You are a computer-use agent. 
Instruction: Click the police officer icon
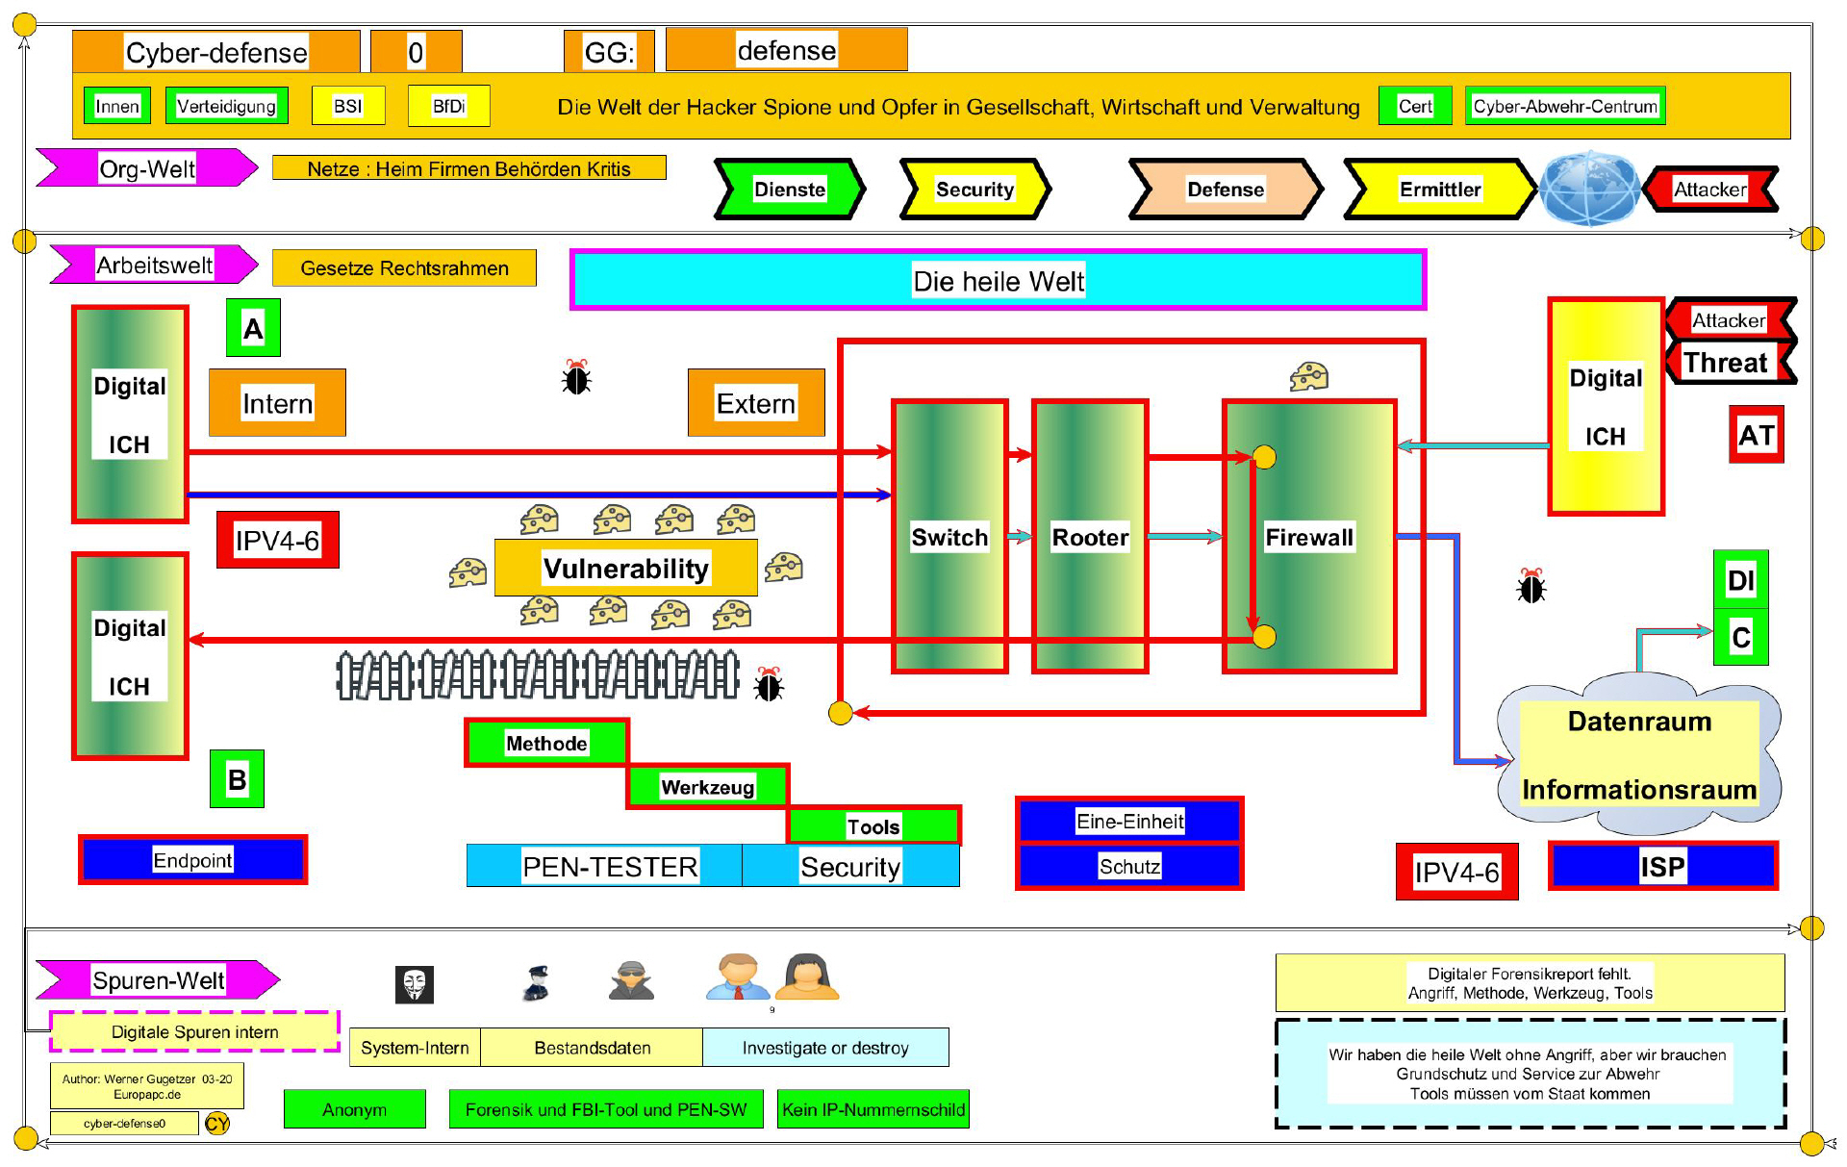click(x=537, y=983)
